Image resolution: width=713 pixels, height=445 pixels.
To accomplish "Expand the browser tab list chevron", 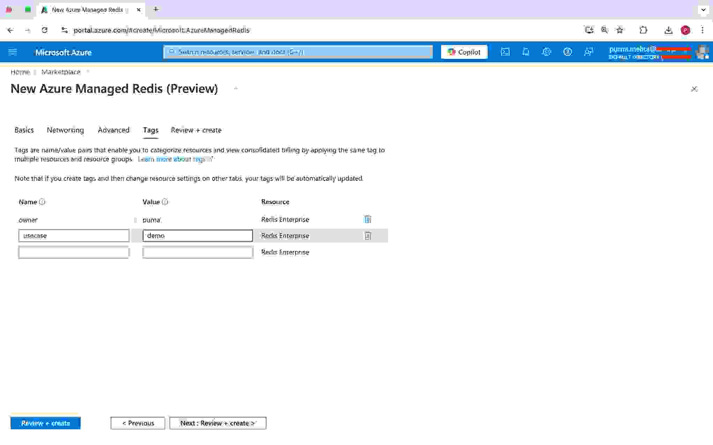I will click(703, 10).
